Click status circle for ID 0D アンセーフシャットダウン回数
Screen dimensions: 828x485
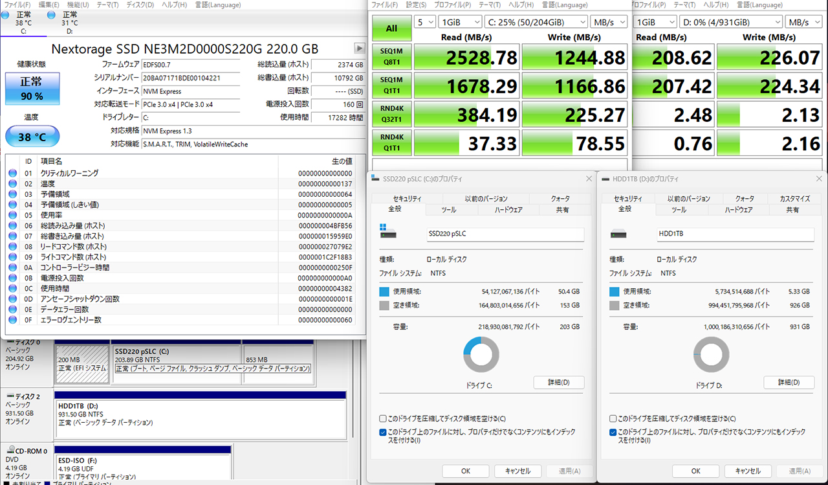pos(12,299)
